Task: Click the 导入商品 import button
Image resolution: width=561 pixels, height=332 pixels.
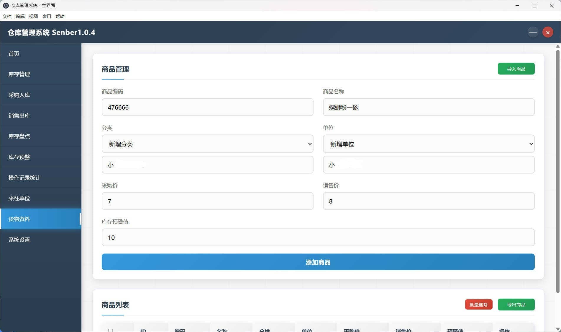Action: (x=516, y=69)
